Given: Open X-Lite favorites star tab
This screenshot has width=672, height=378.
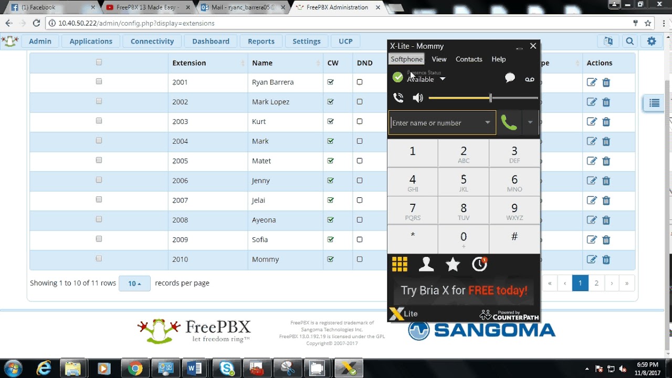Looking at the screenshot, I should click(453, 264).
